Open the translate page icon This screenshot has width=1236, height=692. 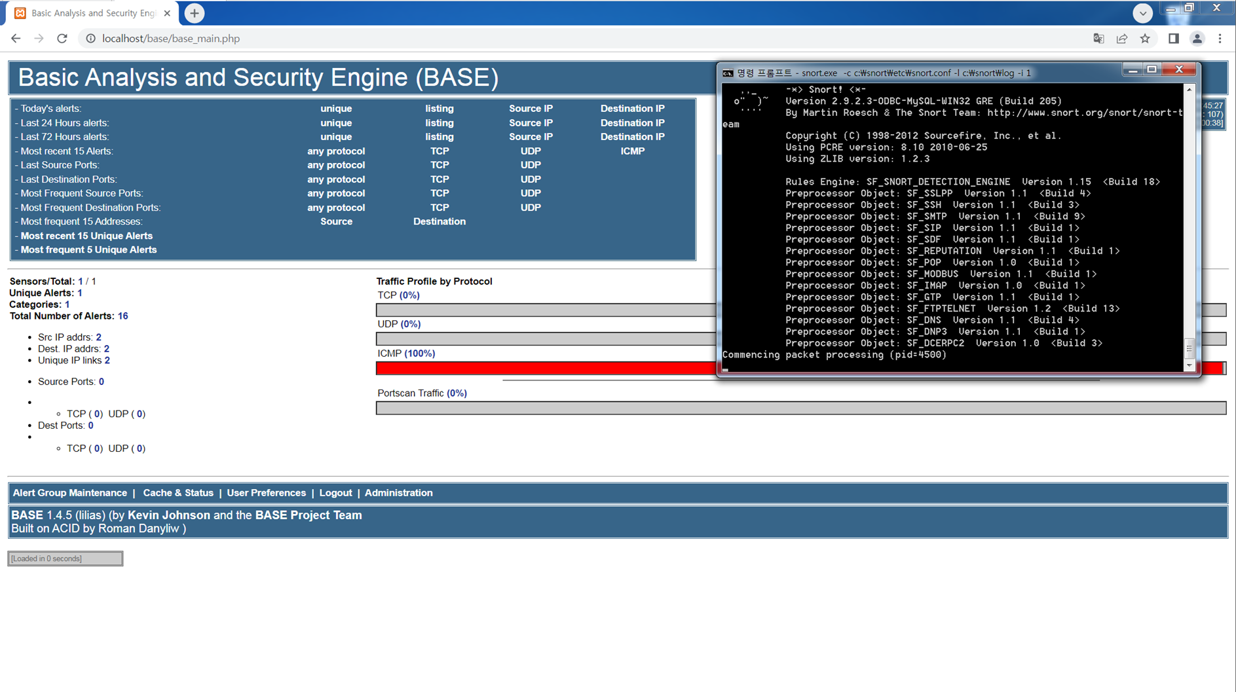[1098, 39]
